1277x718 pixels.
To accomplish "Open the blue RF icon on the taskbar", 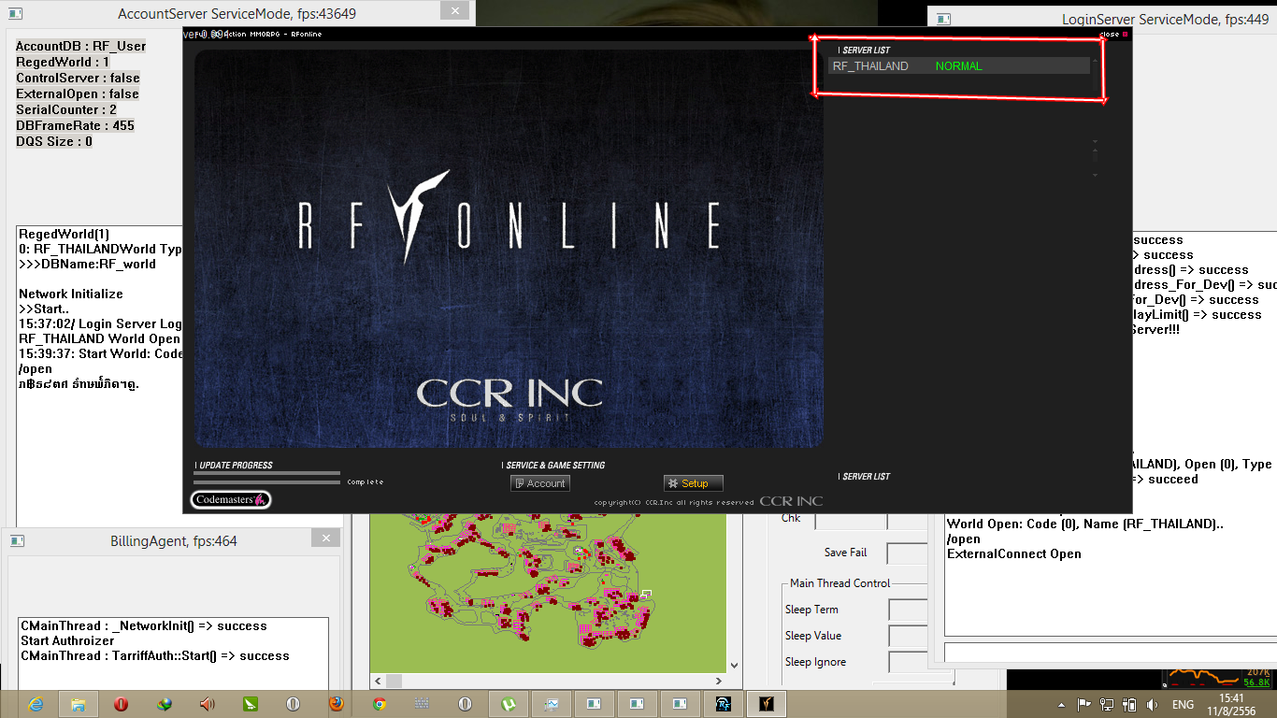I will coord(723,704).
